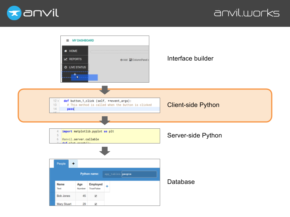Click the Anvil logo in the header
Viewport: 290px width, 217px height.
33,13
